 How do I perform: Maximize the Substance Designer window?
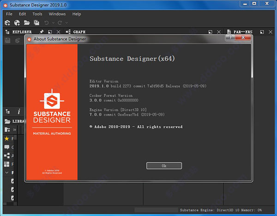254,4
